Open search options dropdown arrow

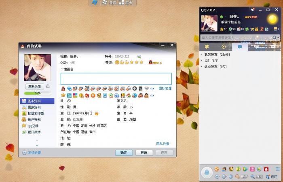pos(279,38)
